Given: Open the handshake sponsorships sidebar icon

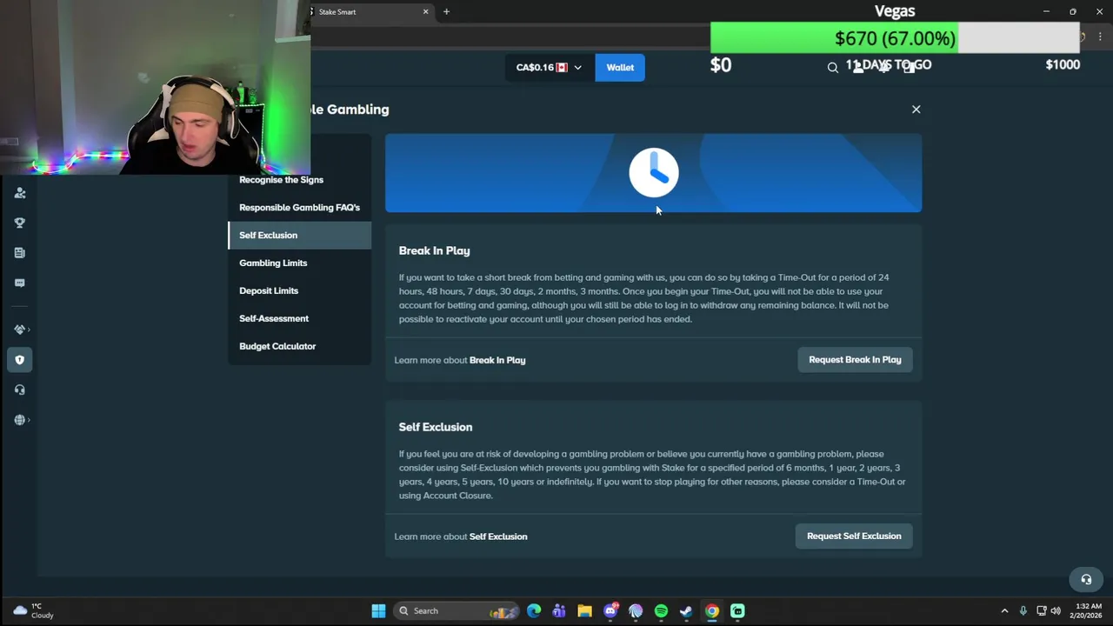Looking at the screenshot, I should point(19,330).
